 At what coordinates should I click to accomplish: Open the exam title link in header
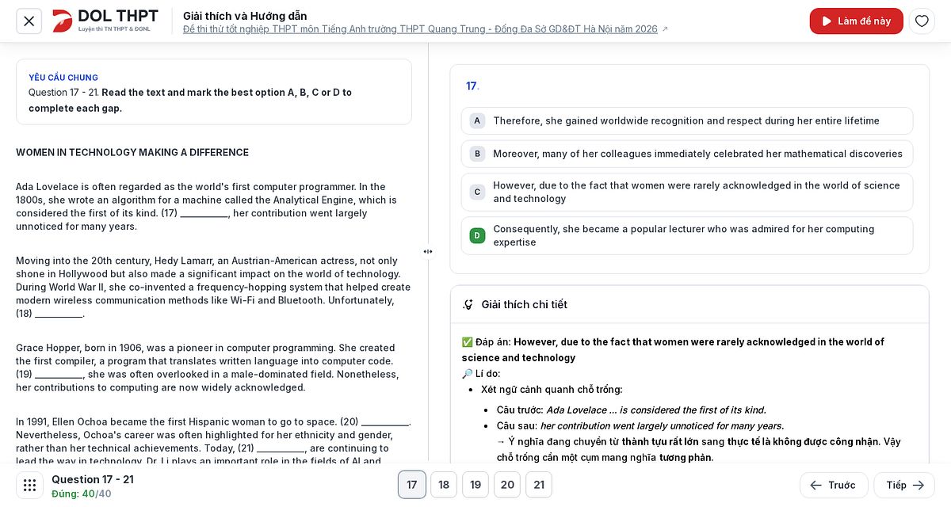[x=420, y=29]
